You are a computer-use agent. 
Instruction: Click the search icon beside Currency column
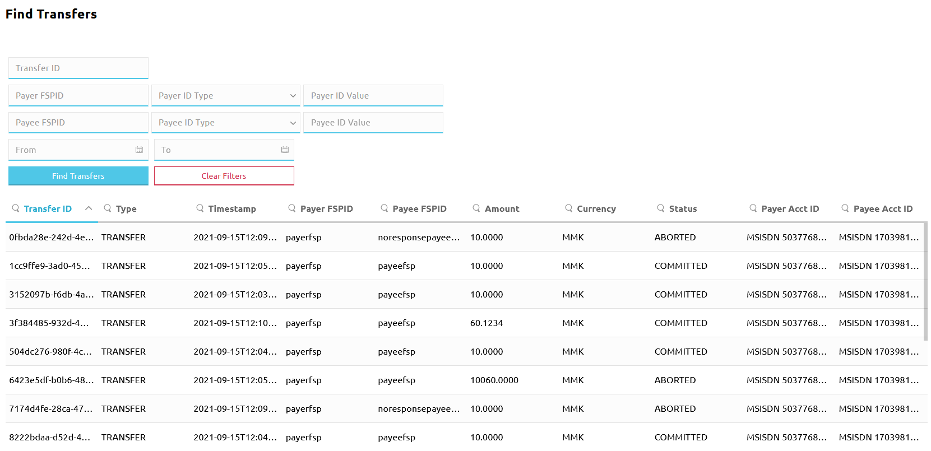point(569,208)
